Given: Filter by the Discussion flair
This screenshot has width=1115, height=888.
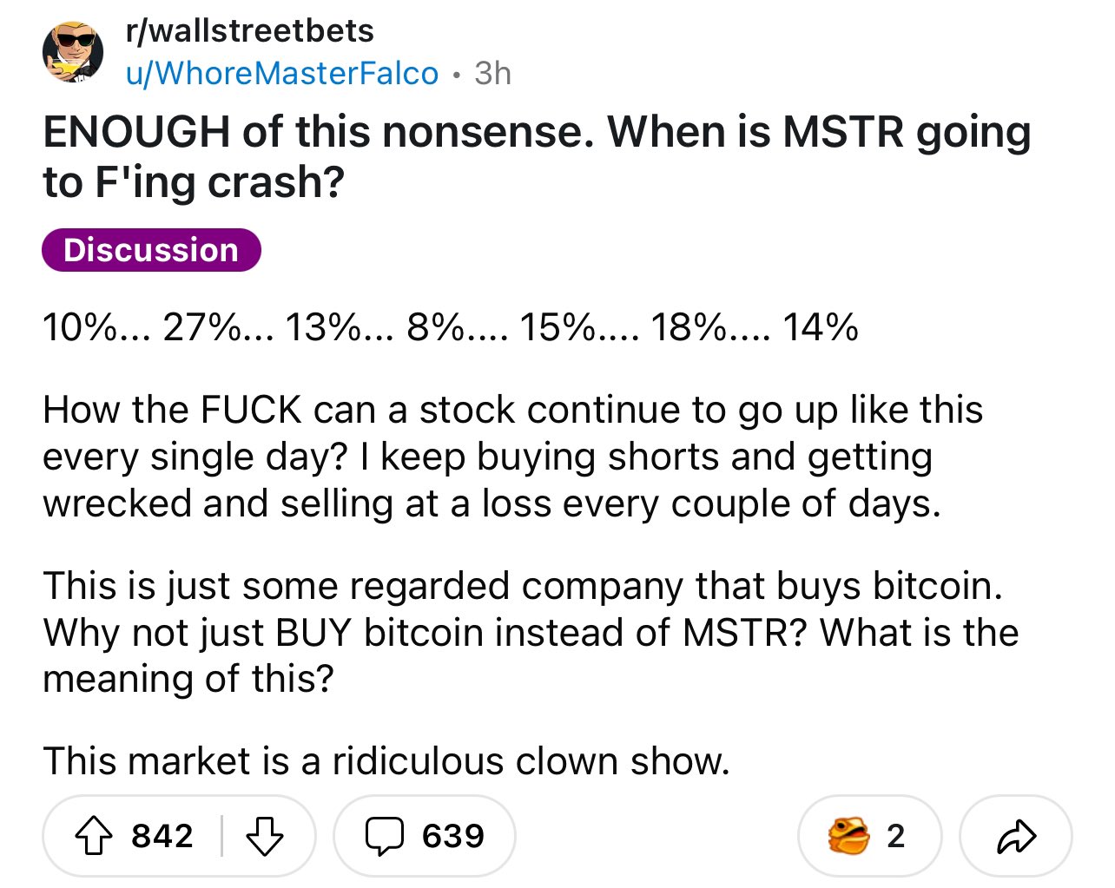Looking at the screenshot, I should click(151, 250).
